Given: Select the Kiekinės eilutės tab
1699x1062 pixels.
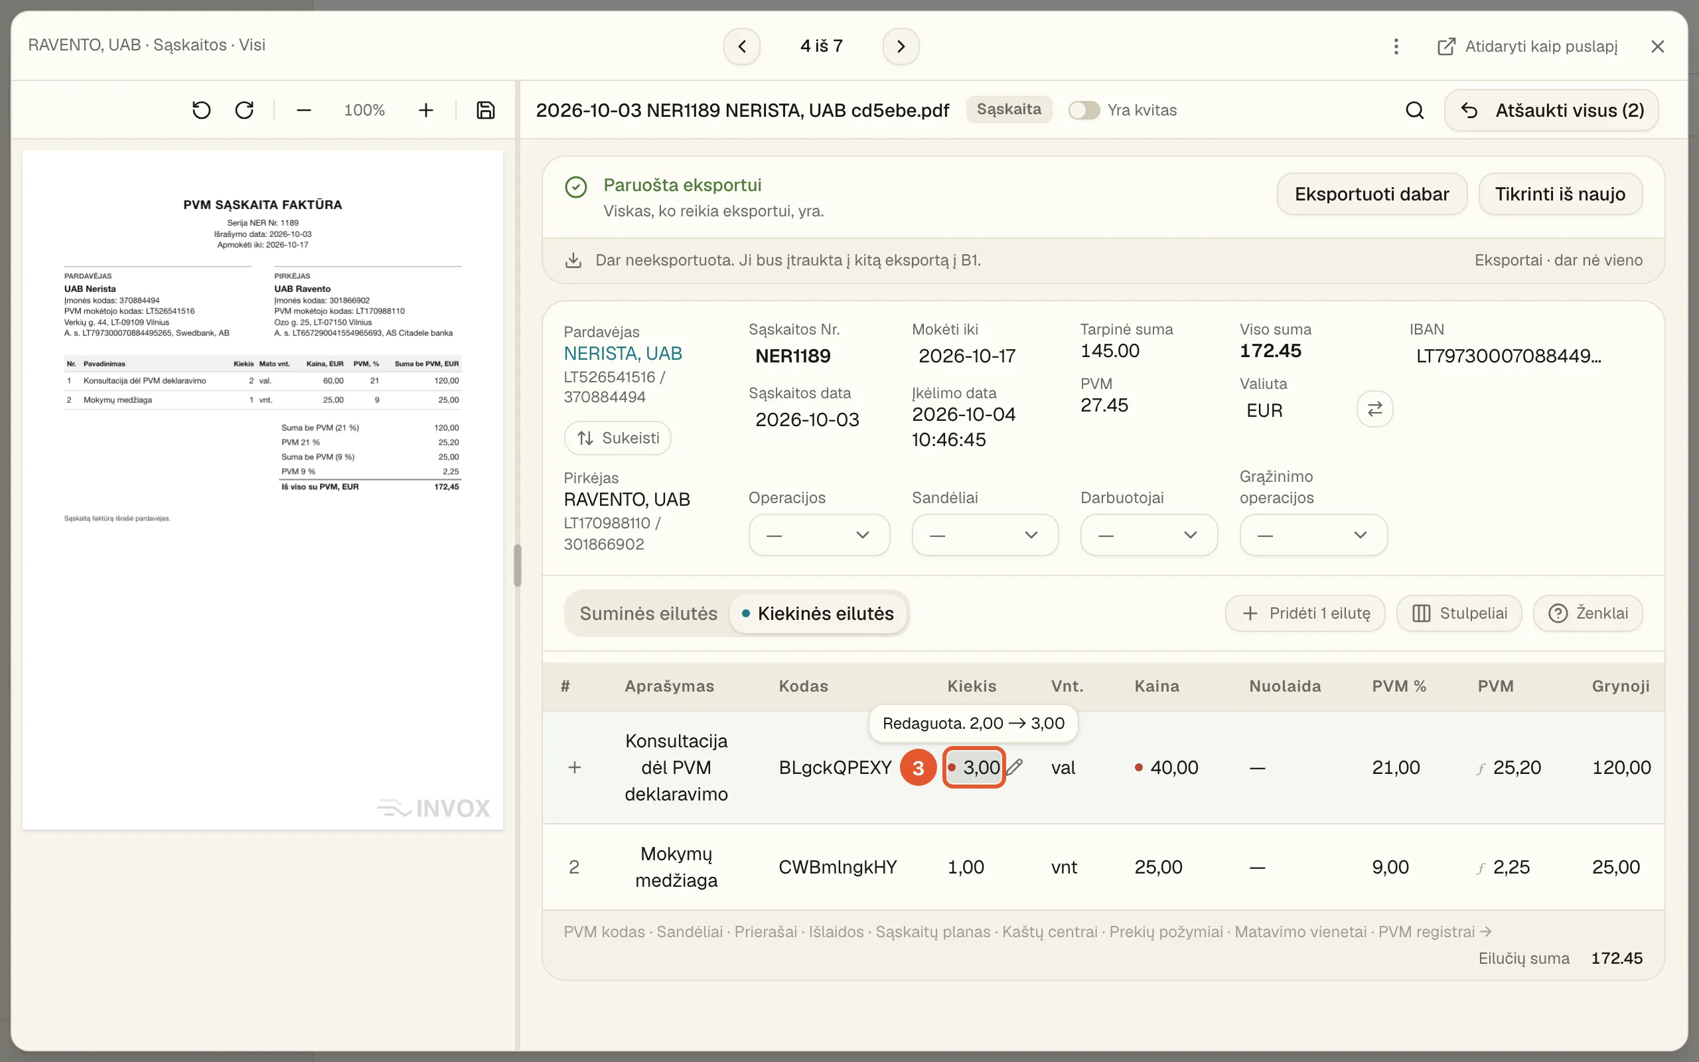Looking at the screenshot, I should click(818, 613).
